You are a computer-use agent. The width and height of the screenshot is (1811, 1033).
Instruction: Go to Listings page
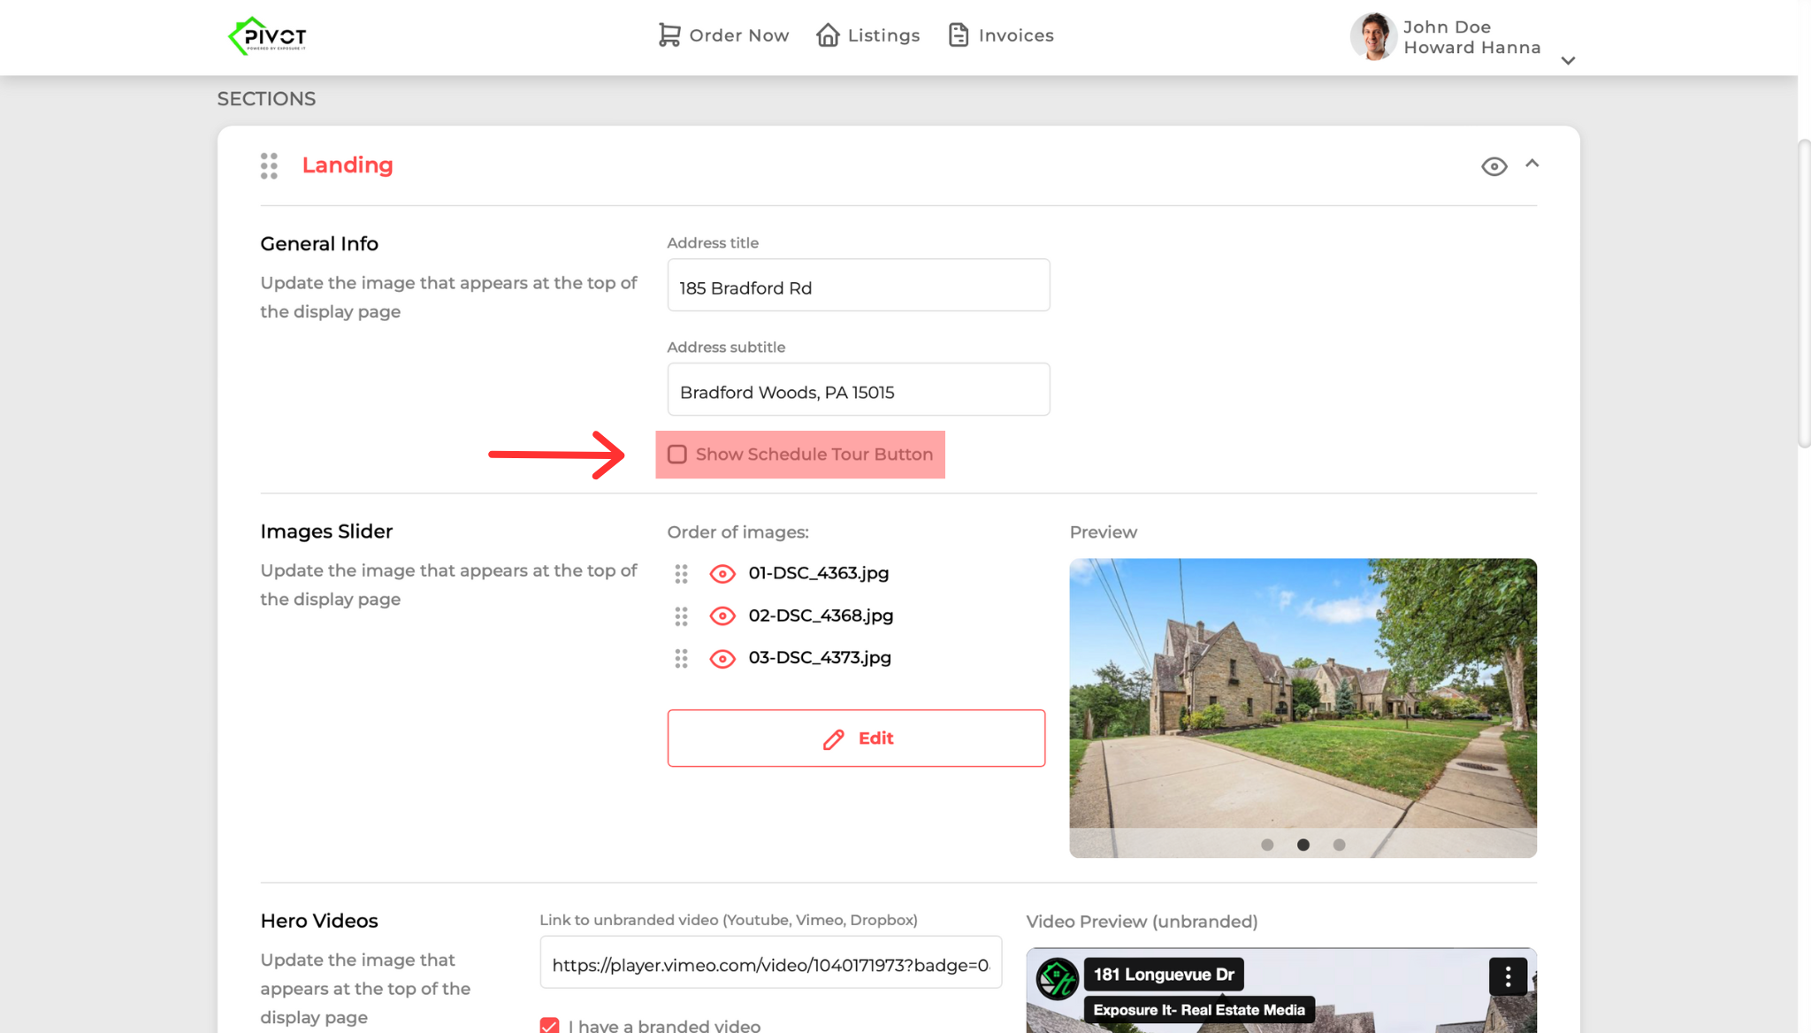click(867, 35)
